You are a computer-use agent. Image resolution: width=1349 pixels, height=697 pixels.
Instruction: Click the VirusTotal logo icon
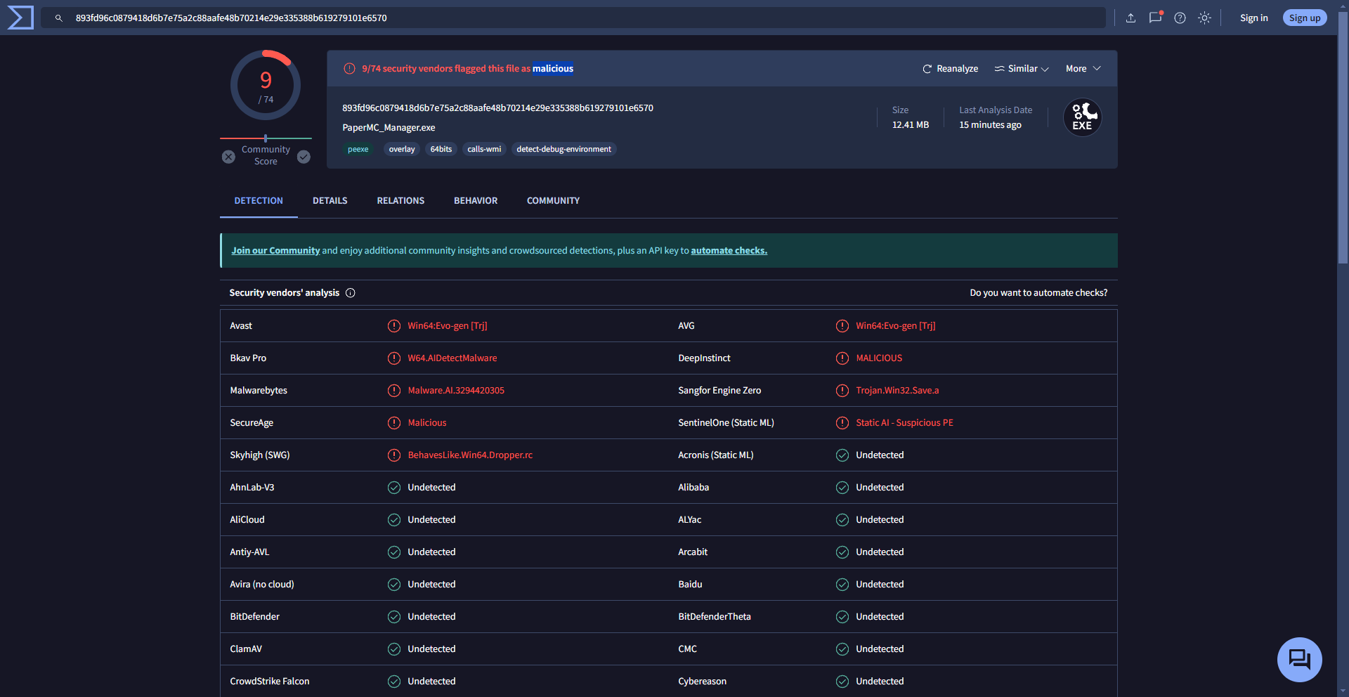(20, 18)
